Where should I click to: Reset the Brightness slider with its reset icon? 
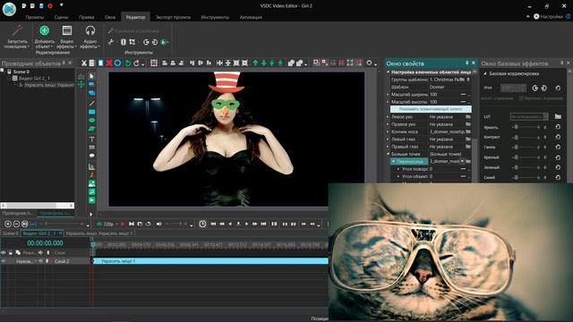coord(558,127)
